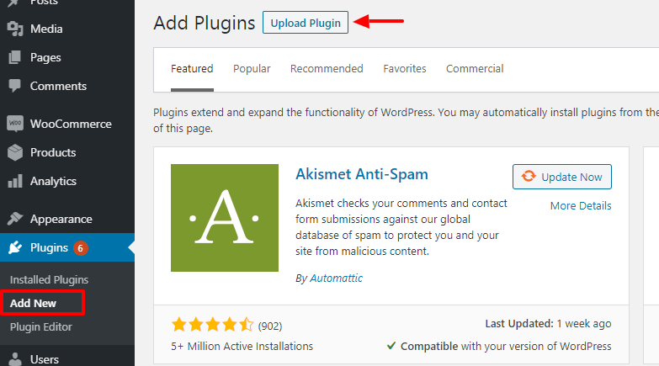The width and height of the screenshot is (659, 366).
Task: Open the Featured plugins tab
Action: 192,69
